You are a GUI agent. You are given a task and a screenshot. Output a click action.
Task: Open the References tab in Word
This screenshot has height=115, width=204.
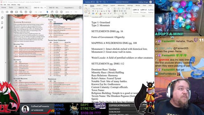121,5
